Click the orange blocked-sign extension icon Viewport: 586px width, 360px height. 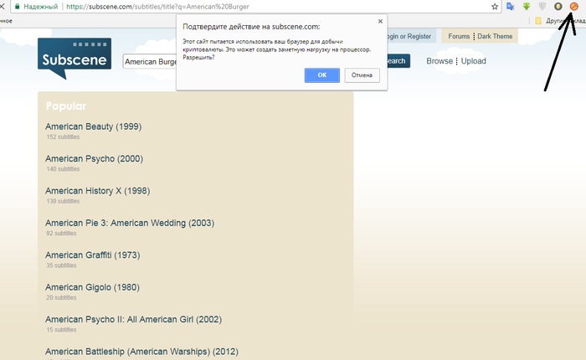click(573, 7)
